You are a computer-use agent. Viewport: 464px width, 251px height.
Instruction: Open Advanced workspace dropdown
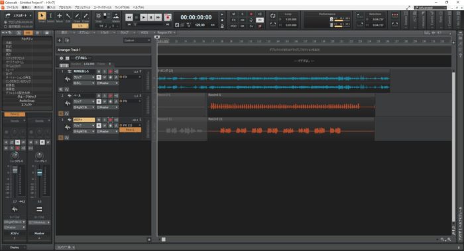[x=430, y=8]
